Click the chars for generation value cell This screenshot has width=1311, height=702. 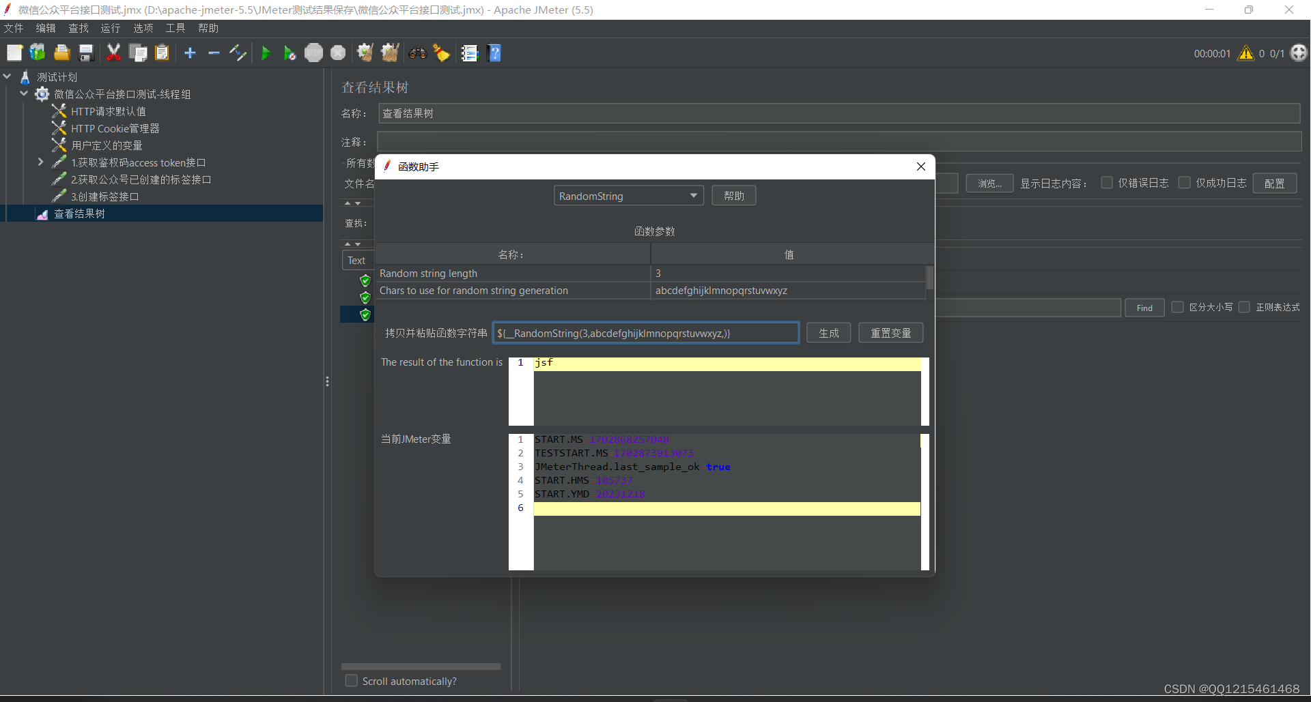(x=788, y=290)
